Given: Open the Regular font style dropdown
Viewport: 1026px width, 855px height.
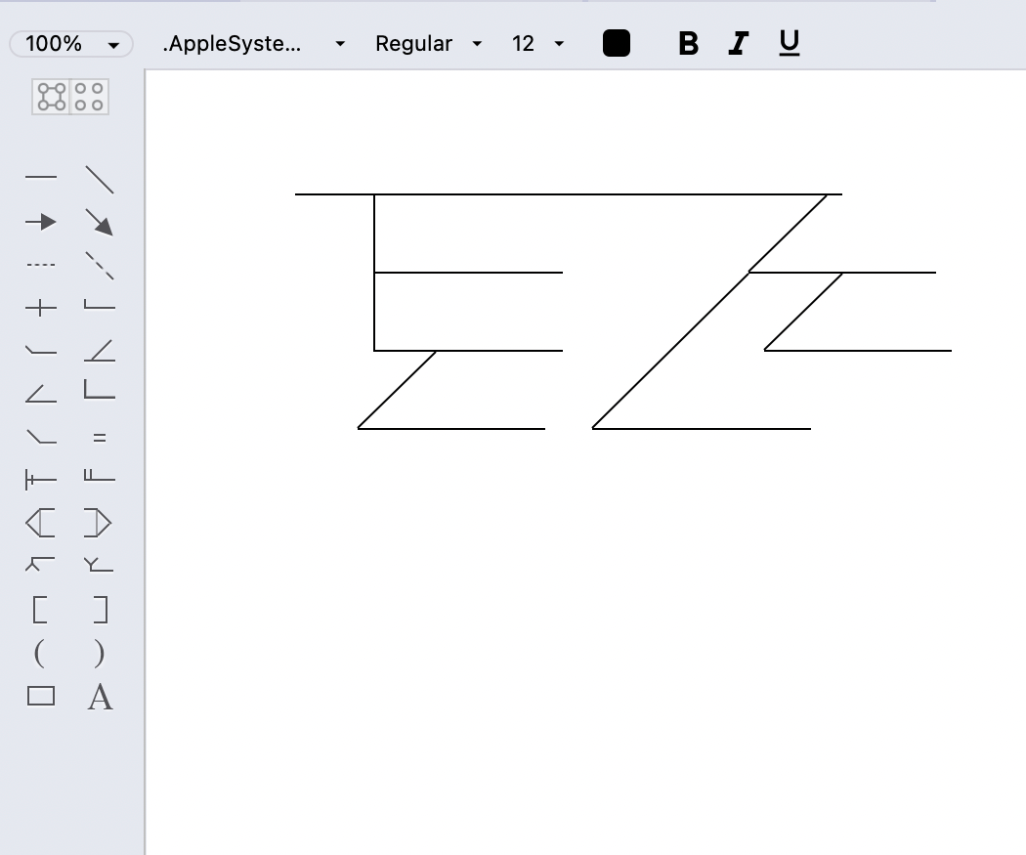Looking at the screenshot, I should click(x=429, y=44).
